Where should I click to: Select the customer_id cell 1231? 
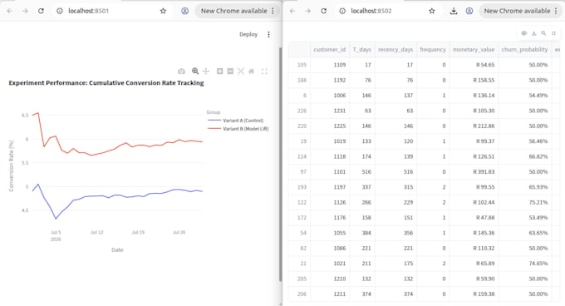click(329, 111)
